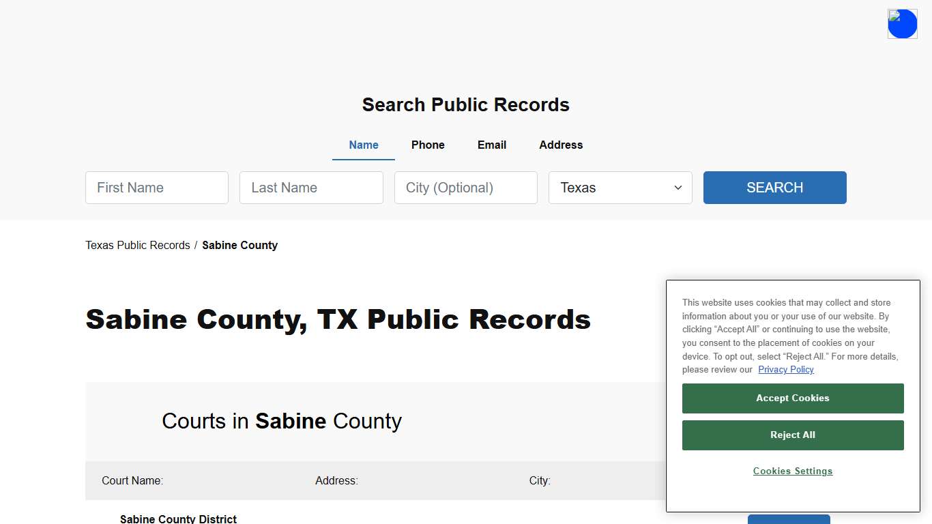Switch to the Phone search tab

coord(428,145)
